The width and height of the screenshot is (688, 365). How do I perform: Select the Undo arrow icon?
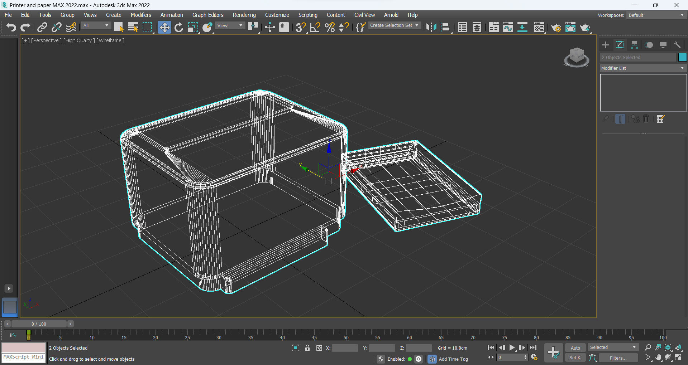[x=11, y=28]
